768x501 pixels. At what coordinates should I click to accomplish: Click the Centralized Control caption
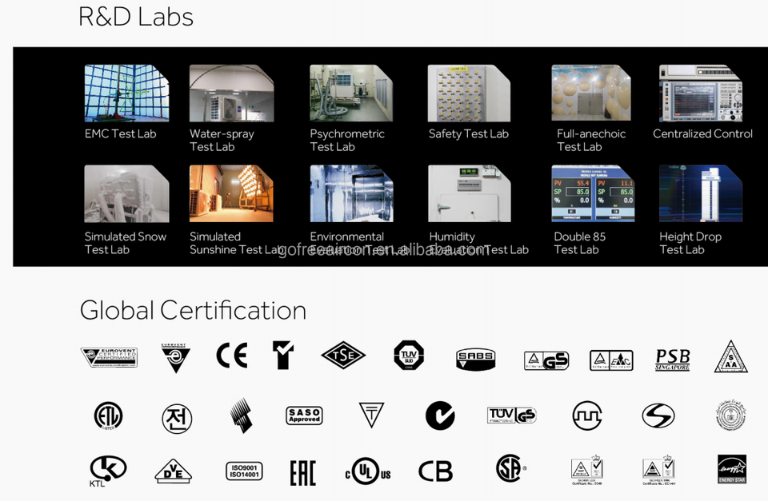[703, 133]
